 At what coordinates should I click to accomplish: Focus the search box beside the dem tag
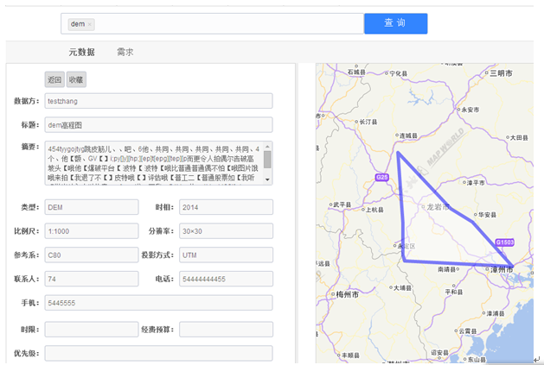pos(229,24)
